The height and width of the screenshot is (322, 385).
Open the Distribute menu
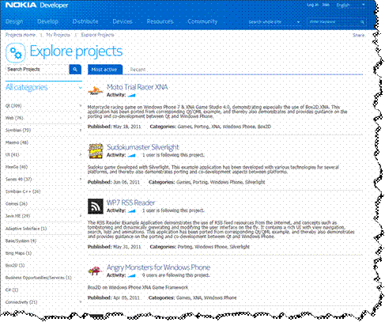(x=85, y=21)
